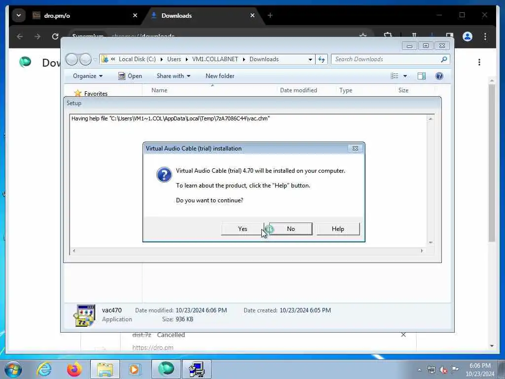Switch to the dro.pm/o browser tab

[84, 15]
